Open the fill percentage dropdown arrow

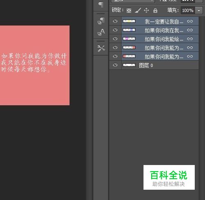coord(199,10)
